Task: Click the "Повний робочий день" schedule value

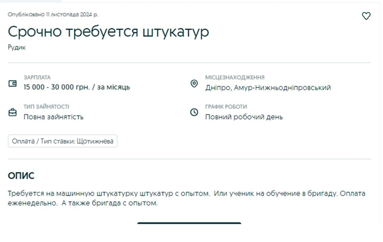Action: point(244,117)
